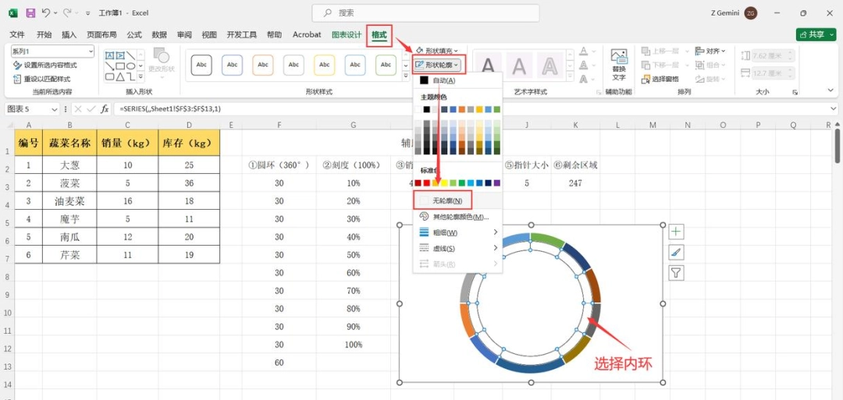Collapse the ribbon with the chevron

832,92
